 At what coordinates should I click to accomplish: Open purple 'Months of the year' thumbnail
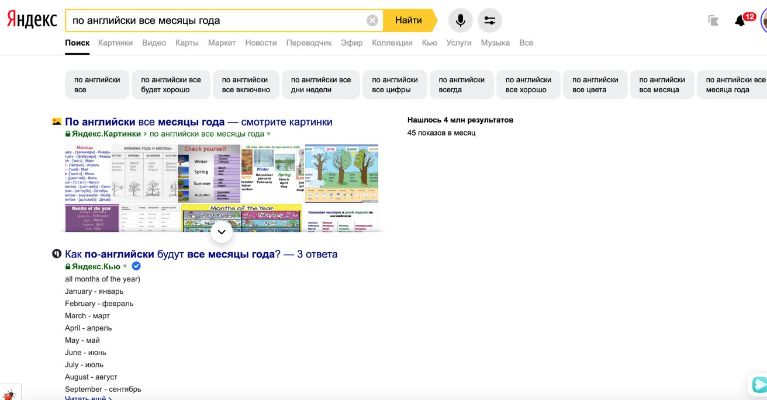pos(92,218)
